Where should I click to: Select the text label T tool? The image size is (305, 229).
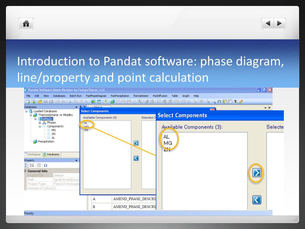pos(236,102)
